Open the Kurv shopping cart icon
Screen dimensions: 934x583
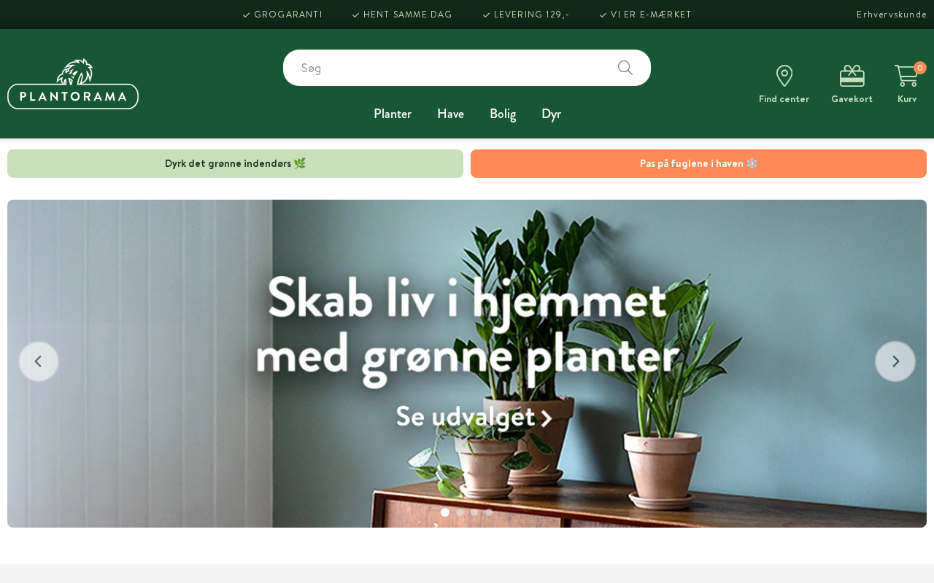coord(906,76)
